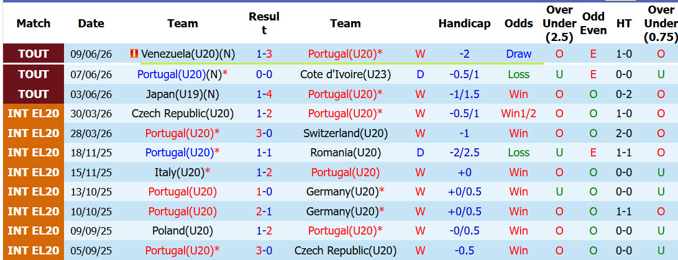The width and height of the screenshot is (678, 260).
Task: Click the red card icon beside Venezuela(U20)
Action: click(134, 54)
